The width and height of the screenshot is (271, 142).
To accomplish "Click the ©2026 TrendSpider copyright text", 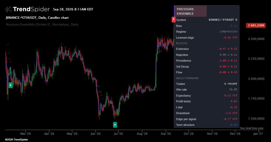I will tap(16, 140).
